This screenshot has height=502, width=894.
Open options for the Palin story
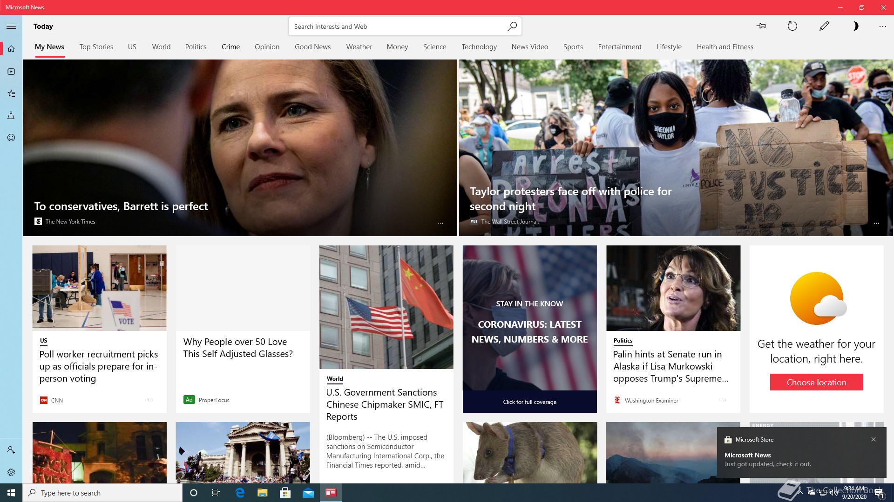click(x=724, y=400)
